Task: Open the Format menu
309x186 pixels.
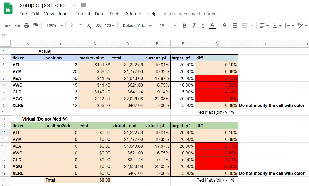Action: pyautogui.click(x=83, y=14)
